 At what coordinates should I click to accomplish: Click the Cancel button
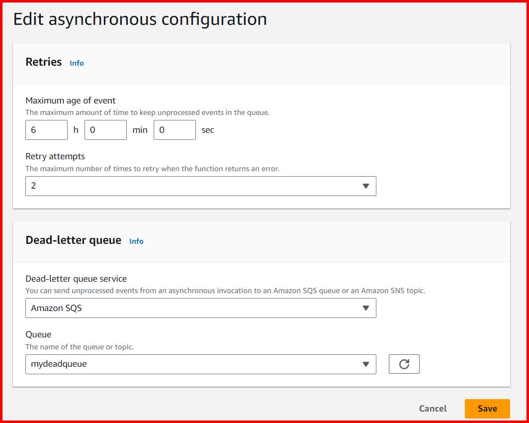pos(433,409)
